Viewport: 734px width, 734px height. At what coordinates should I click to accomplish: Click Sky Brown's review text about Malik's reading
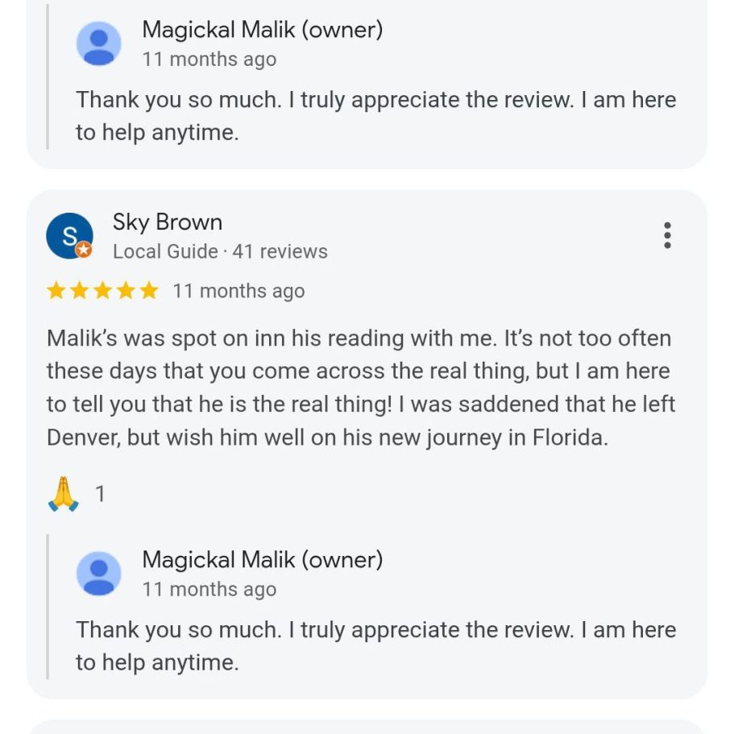360,388
